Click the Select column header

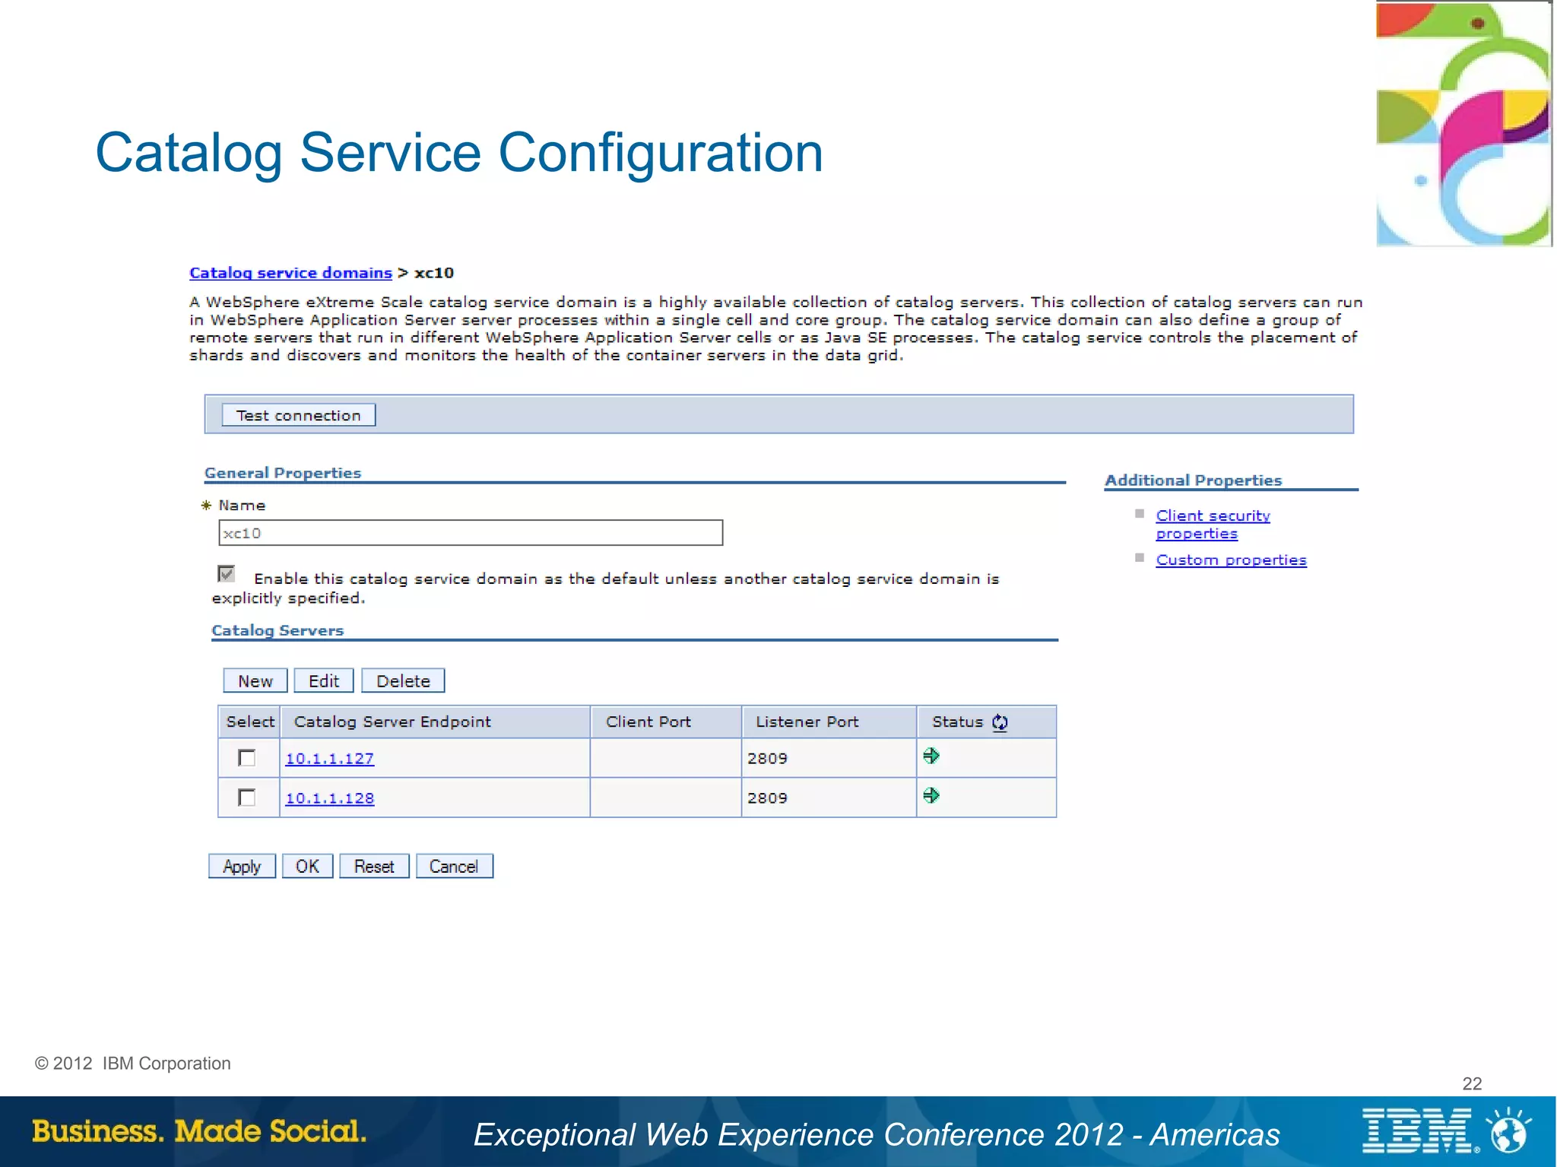coord(249,722)
